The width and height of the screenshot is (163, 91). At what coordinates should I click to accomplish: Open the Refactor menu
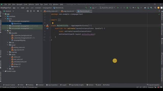pos(31,4)
